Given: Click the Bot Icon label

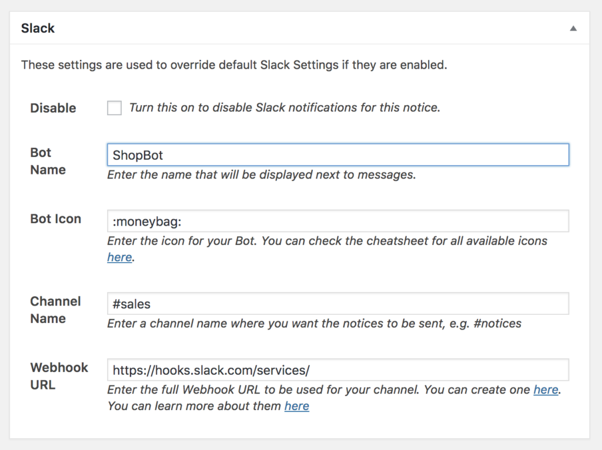Looking at the screenshot, I should (x=56, y=219).
